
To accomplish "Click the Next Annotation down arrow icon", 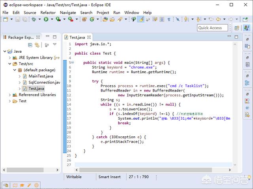I will tap(186, 19).
